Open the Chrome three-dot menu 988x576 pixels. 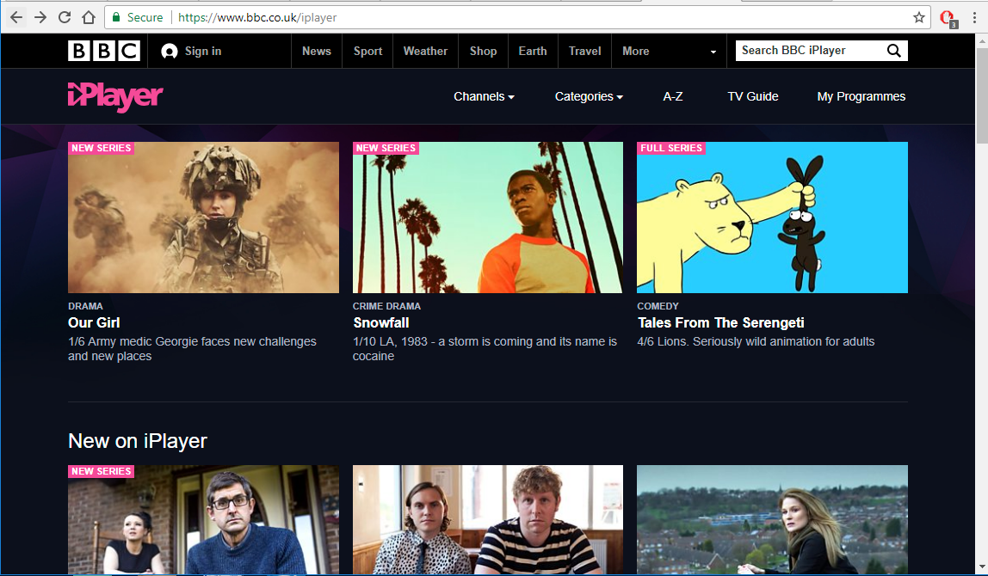[x=974, y=17]
